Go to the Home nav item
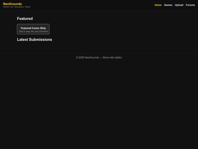198x149 pixels. (158, 5)
